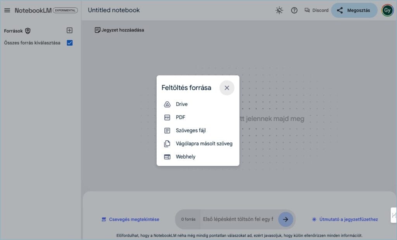Click the side tab at right edge

tap(394, 215)
